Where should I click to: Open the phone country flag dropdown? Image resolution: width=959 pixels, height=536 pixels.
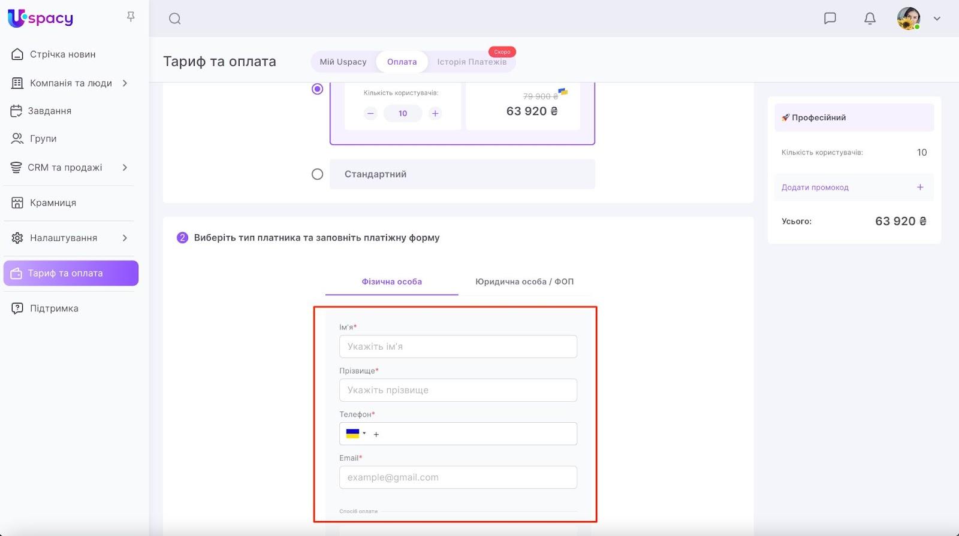pos(355,434)
